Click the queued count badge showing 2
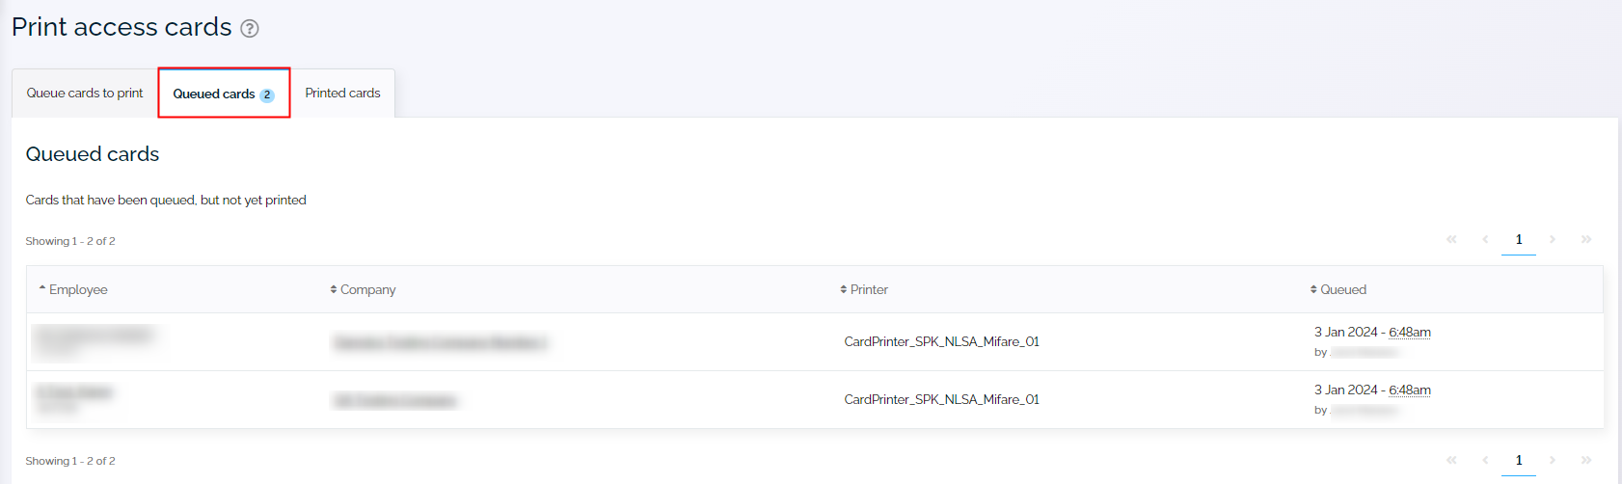 (267, 95)
